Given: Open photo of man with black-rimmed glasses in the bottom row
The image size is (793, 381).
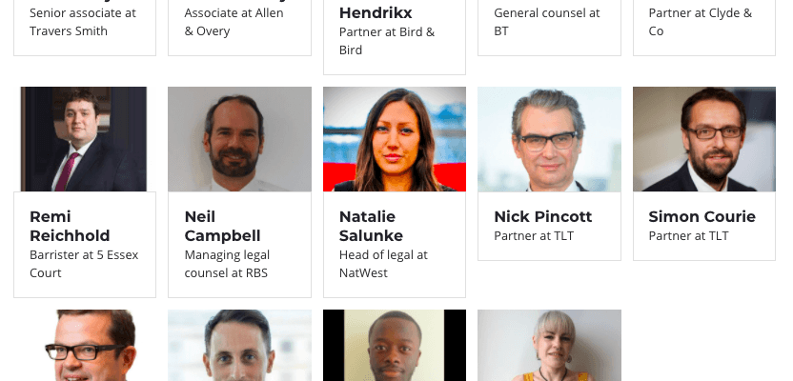Looking at the screenshot, I should click(85, 345).
